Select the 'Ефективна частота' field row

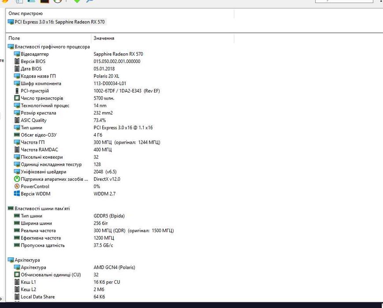(x=41, y=238)
